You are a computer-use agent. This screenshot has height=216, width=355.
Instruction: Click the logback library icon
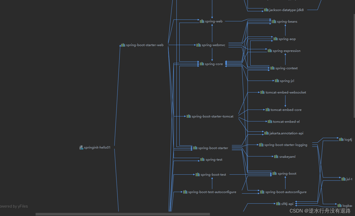[x=340, y=205]
